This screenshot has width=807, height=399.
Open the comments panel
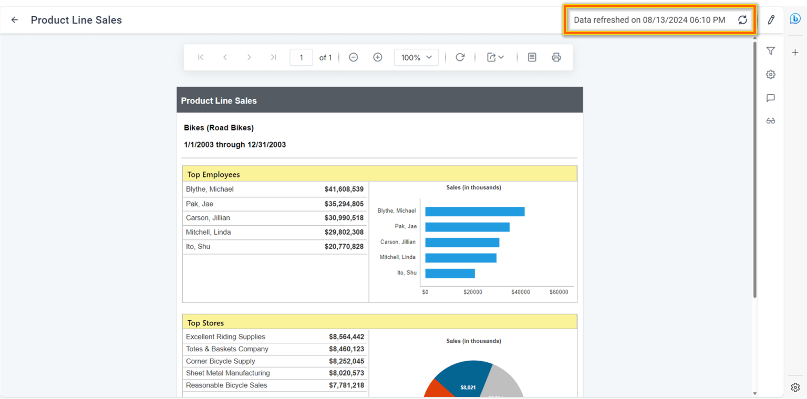tap(771, 98)
